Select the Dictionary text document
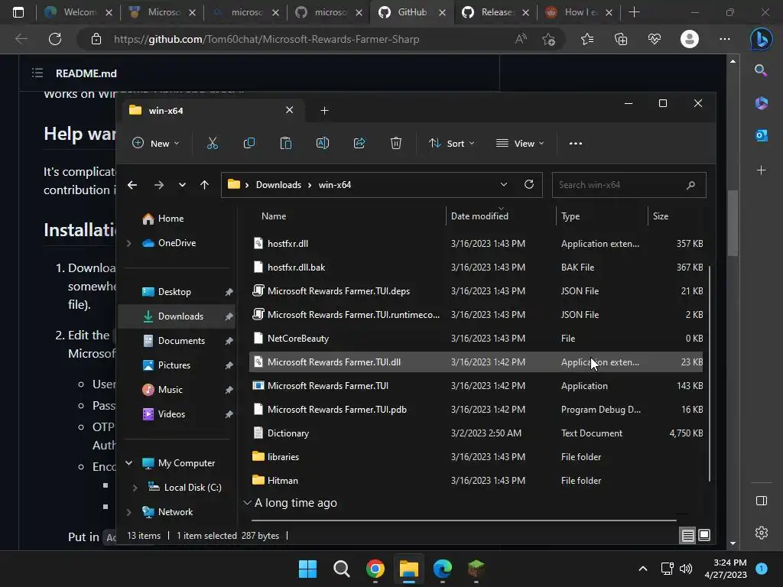Image resolution: width=783 pixels, height=587 pixels. click(x=476, y=433)
